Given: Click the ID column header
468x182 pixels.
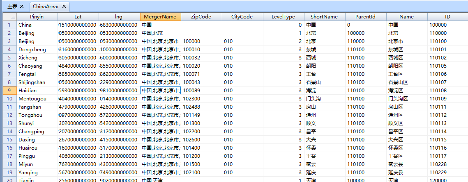Looking at the screenshot, I should 447,17.
